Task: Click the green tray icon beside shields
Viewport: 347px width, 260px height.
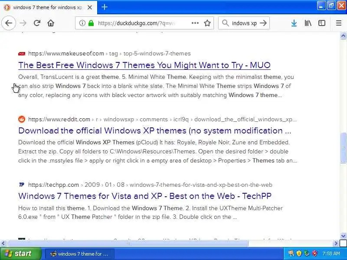Action: [307, 253]
